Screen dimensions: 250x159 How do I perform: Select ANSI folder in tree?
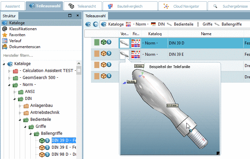(30, 92)
